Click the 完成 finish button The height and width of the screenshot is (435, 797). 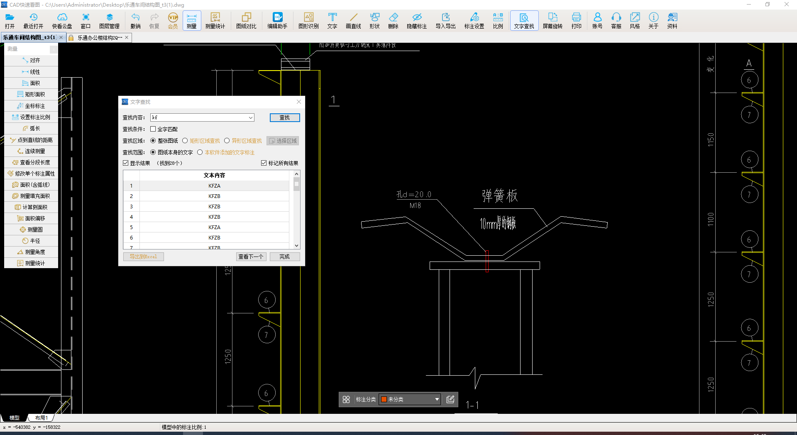285,257
